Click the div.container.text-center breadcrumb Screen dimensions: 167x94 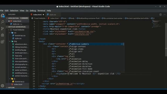112,18
